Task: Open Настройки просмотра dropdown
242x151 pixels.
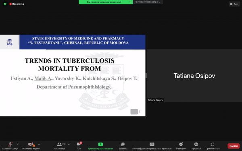Action: point(147,2)
